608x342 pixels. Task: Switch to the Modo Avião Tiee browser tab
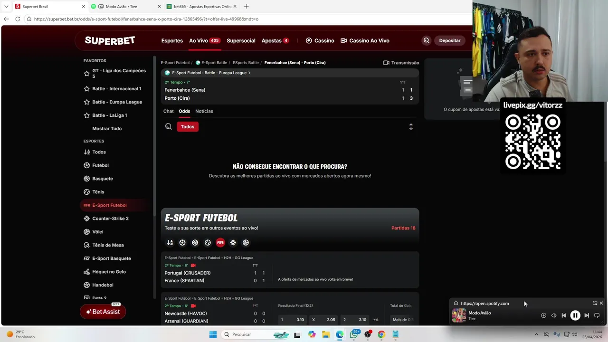(126, 7)
